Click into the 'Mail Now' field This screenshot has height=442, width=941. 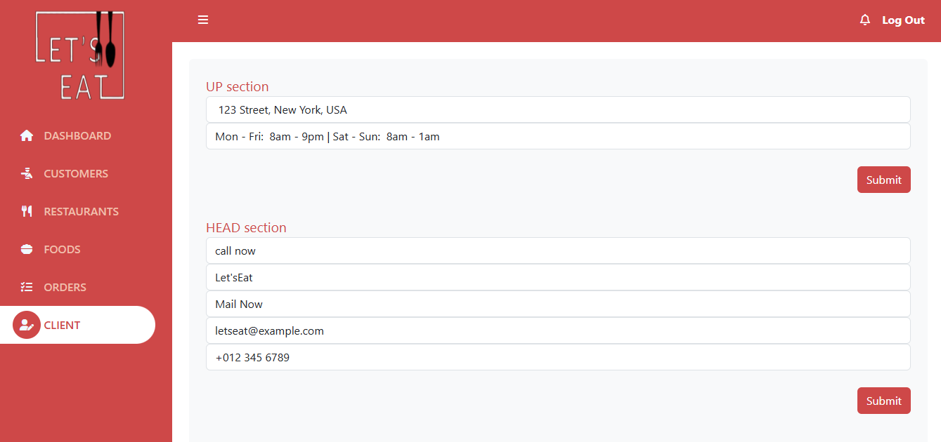557,304
